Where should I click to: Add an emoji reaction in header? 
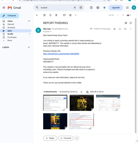[120, 29]
